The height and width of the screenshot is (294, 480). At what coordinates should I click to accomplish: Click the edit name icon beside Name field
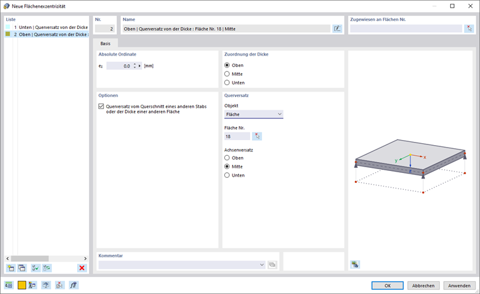click(x=337, y=29)
